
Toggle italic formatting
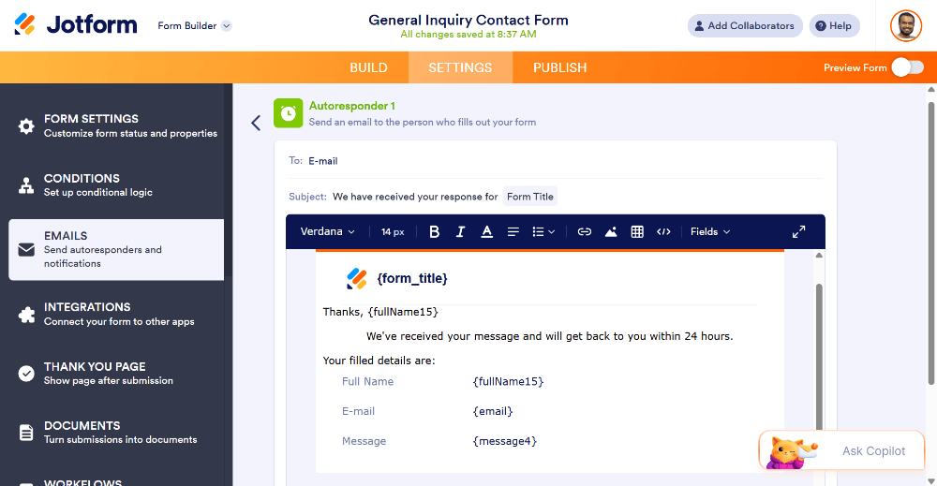(460, 231)
